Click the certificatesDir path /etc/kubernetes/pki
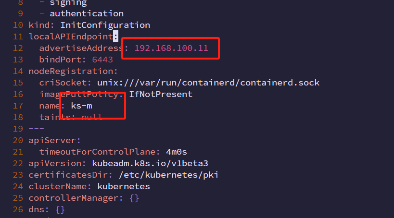394x218 pixels. point(168,175)
